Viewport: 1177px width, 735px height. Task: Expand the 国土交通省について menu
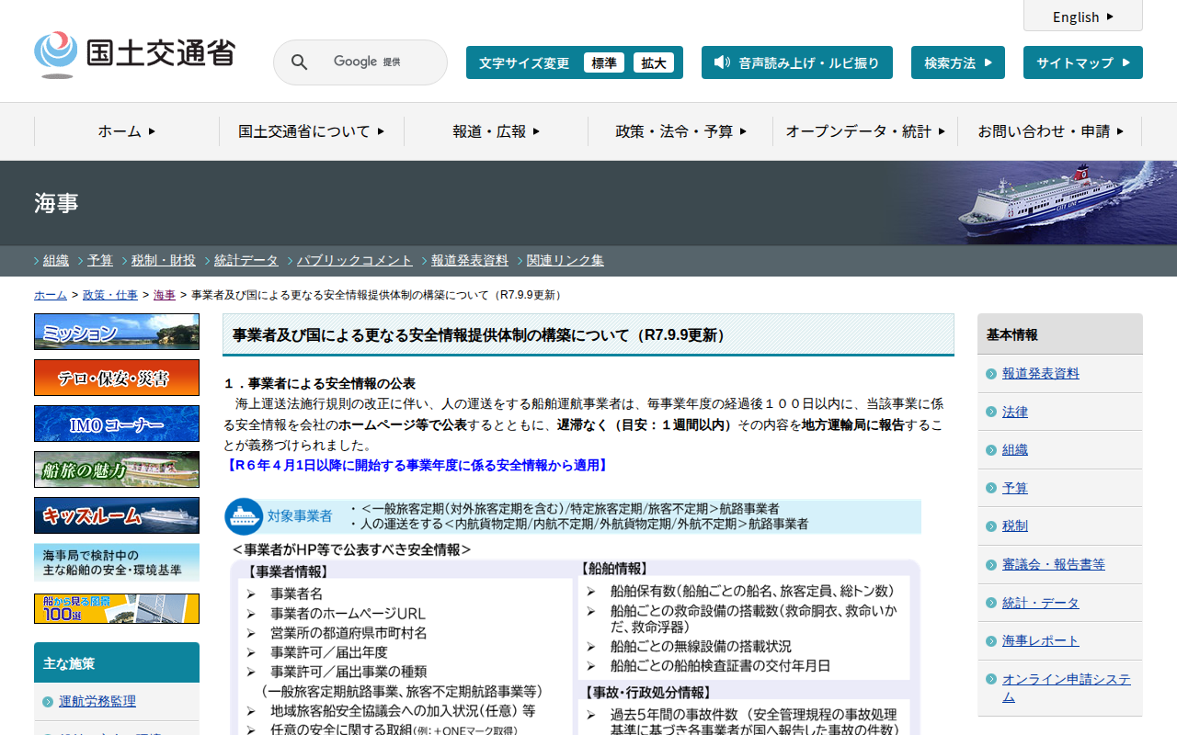(x=312, y=131)
